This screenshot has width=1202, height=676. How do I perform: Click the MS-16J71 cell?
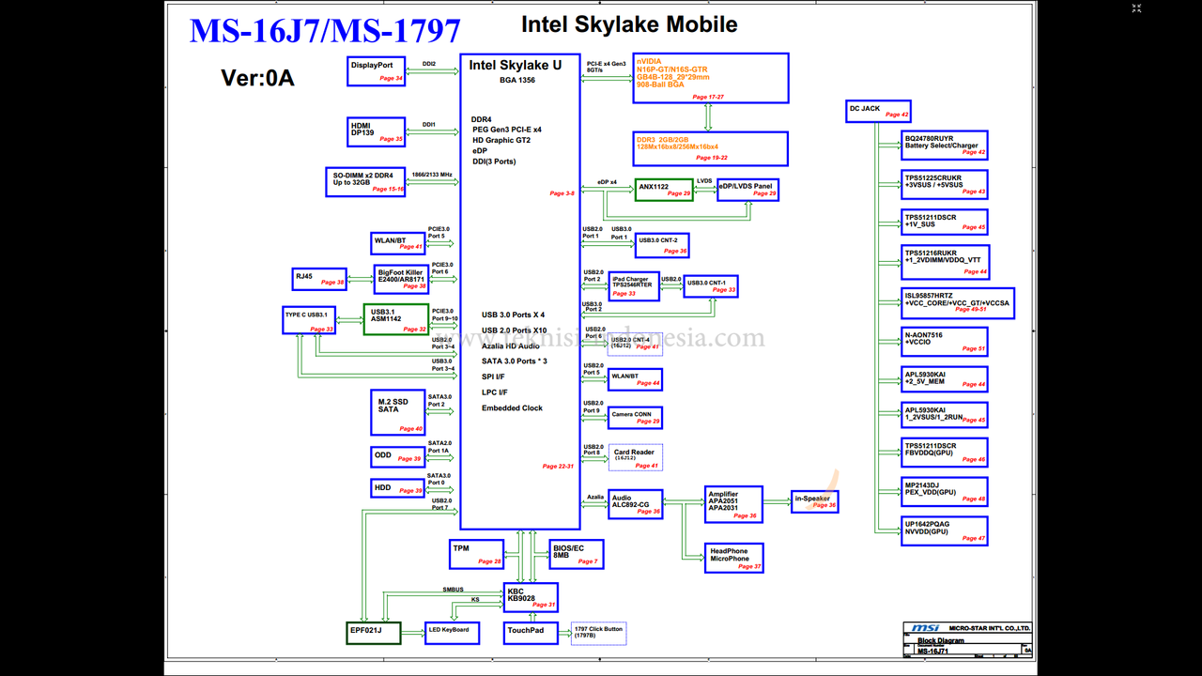pyautogui.click(x=932, y=651)
